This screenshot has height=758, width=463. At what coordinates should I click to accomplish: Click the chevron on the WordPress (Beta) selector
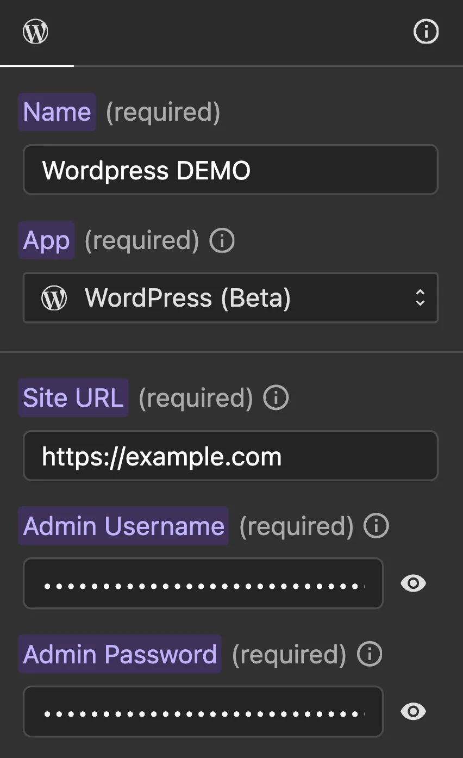coord(421,298)
